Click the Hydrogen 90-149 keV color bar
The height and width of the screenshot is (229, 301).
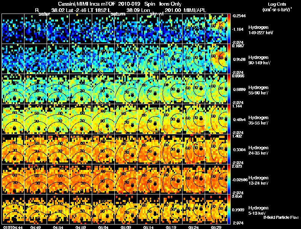[x=229, y=59]
